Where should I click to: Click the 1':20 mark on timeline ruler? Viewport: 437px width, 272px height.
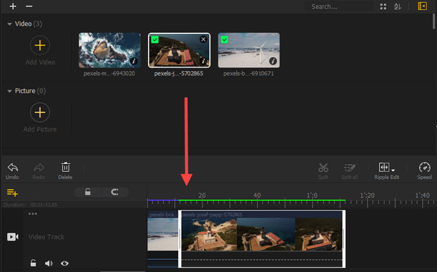[367, 195]
